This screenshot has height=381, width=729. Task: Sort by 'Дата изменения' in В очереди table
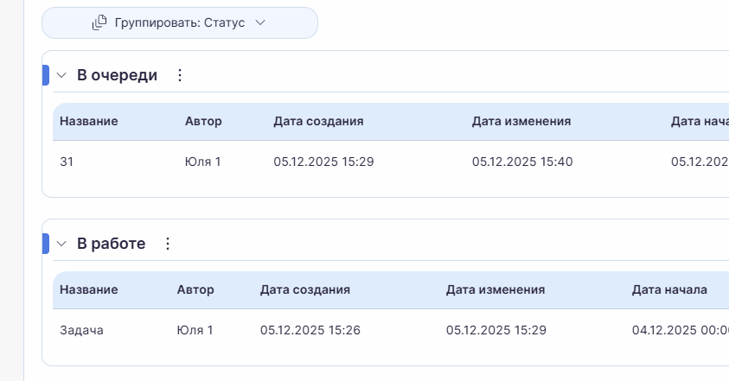521,121
